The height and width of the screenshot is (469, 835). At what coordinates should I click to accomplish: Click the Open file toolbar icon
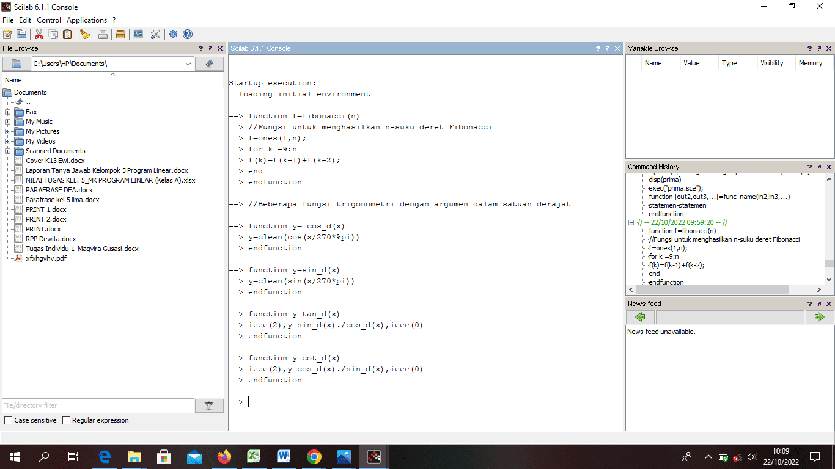[21, 34]
